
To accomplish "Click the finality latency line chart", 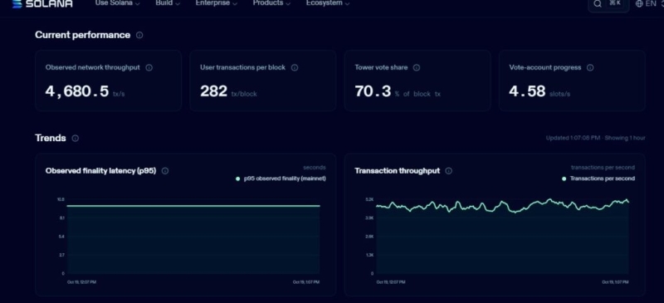I will (193, 236).
